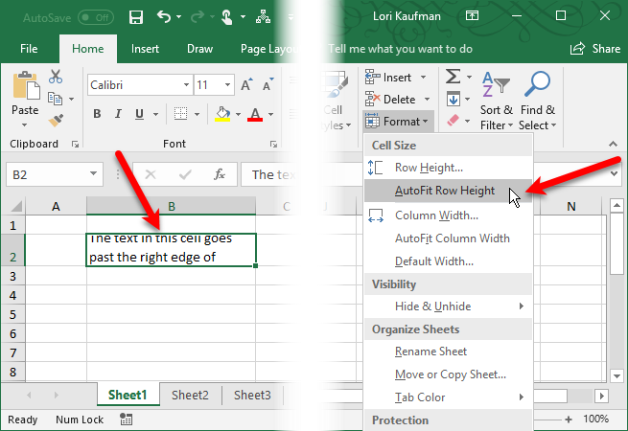Click the Ribbon Display Options icon
Viewport: 628px width, 431px height.
click(x=472, y=16)
